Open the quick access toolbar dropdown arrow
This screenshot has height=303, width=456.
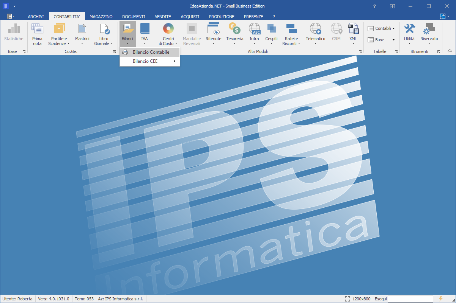(x=14, y=6)
